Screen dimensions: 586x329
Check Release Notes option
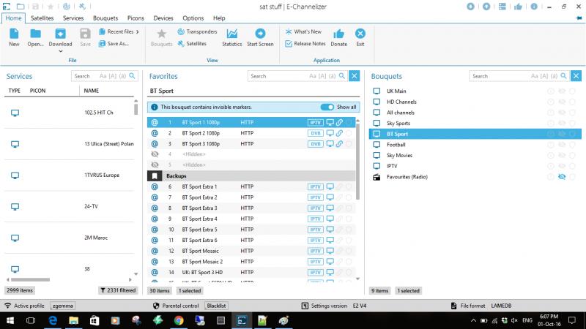click(x=305, y=44)
